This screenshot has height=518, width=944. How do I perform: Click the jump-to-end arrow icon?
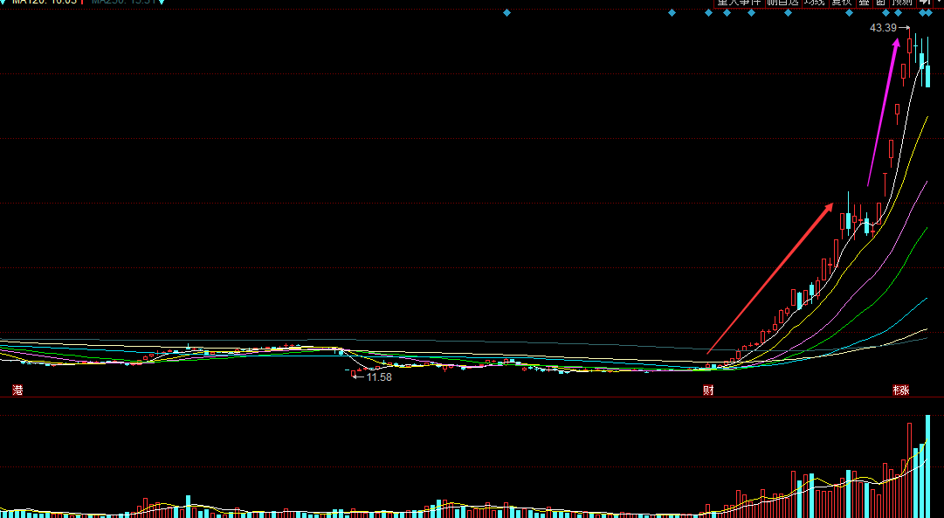point(925,3)
